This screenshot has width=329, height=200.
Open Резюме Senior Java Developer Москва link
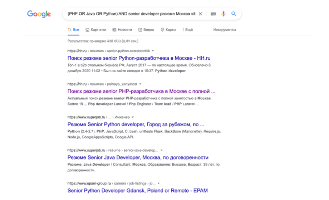pos(138,157)
